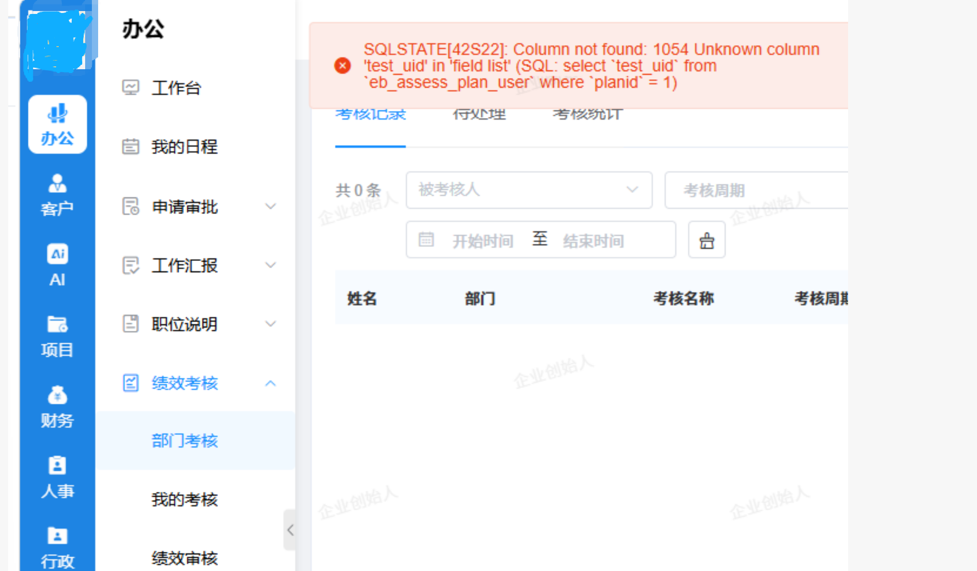Switch to the 考核统计 tab
The width and height of the screenshot is (977, 571).
(587, 114)
